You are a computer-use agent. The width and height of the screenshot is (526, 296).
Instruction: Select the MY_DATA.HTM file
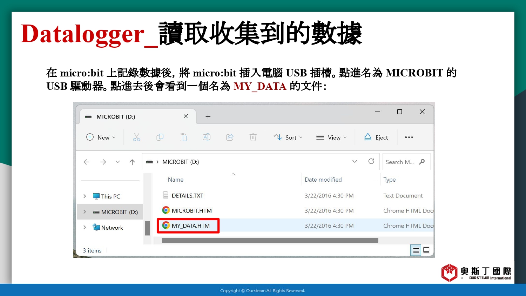[190, 226]
